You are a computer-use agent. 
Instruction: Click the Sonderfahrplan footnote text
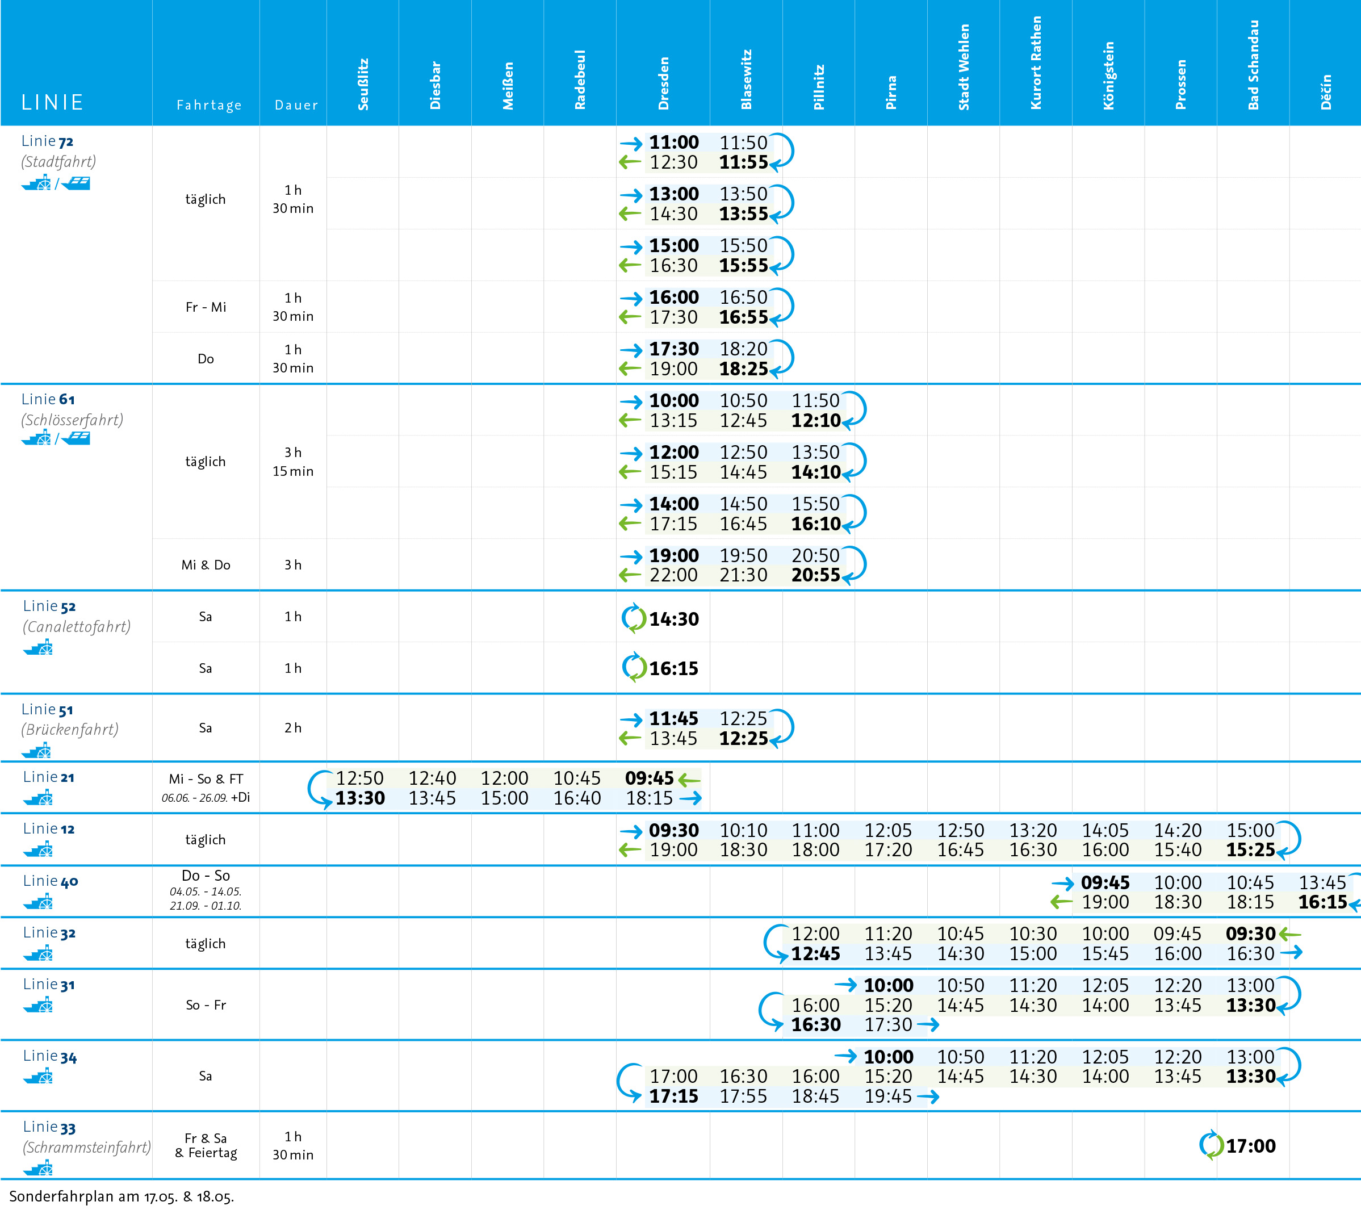click(x=122, y=1196)
